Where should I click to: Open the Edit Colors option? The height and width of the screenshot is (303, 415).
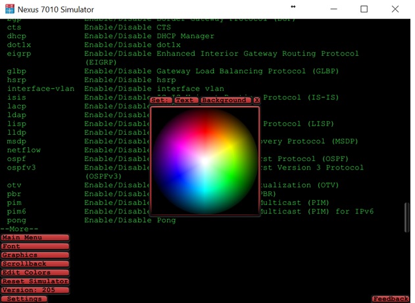click(x=36, y=273)
